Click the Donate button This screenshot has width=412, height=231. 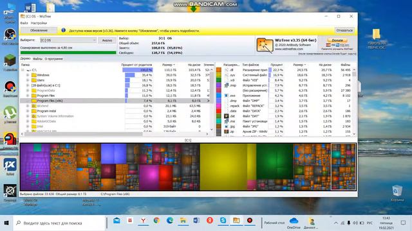coord(337,40)
